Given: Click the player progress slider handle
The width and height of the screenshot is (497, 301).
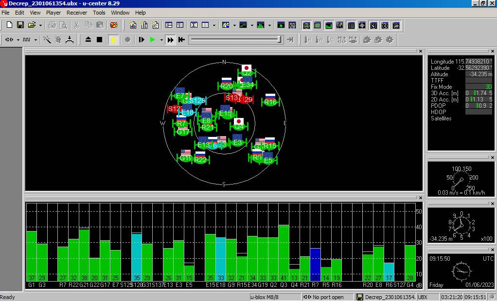Looking at the screenshot, I should 280,40.
